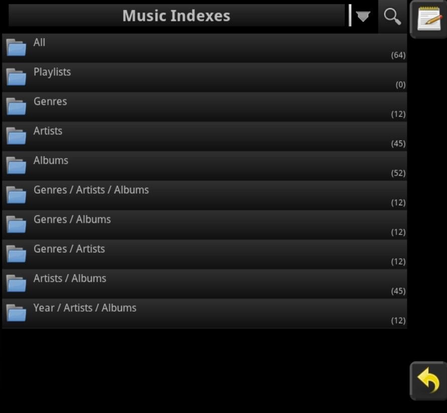
Task: Click the folder icon beside Playlists
Action: pos(16,77)
